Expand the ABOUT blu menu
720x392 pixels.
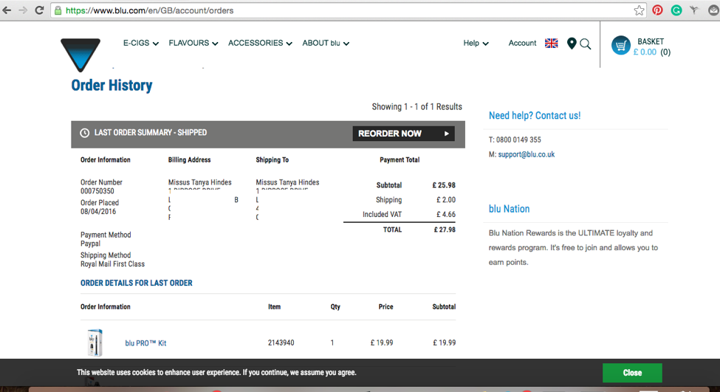(326, 43)
